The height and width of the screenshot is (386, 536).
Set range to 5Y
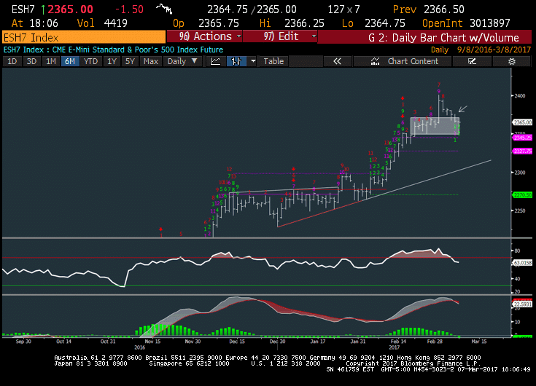[130, 61]
